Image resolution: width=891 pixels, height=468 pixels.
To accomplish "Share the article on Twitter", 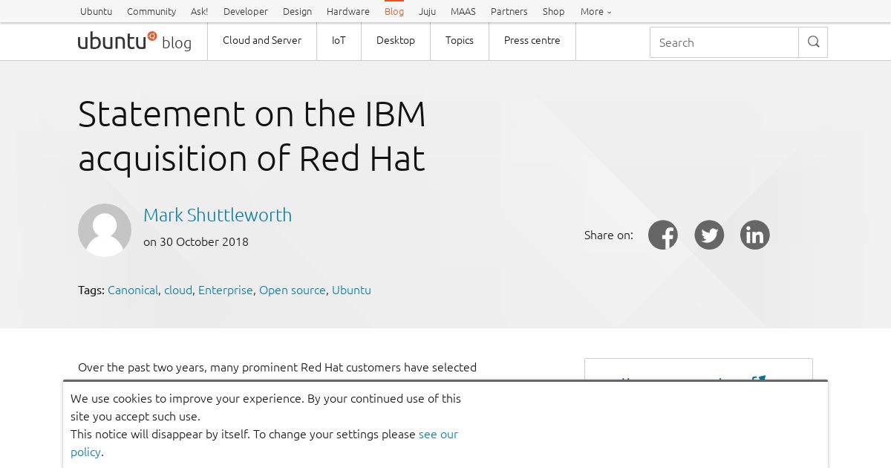I will [x=709, y=235].
